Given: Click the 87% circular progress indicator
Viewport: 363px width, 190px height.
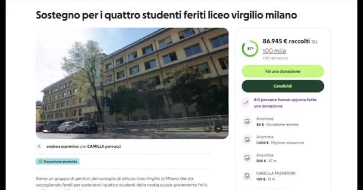Looking at the screenshot, I should (250, 49).
